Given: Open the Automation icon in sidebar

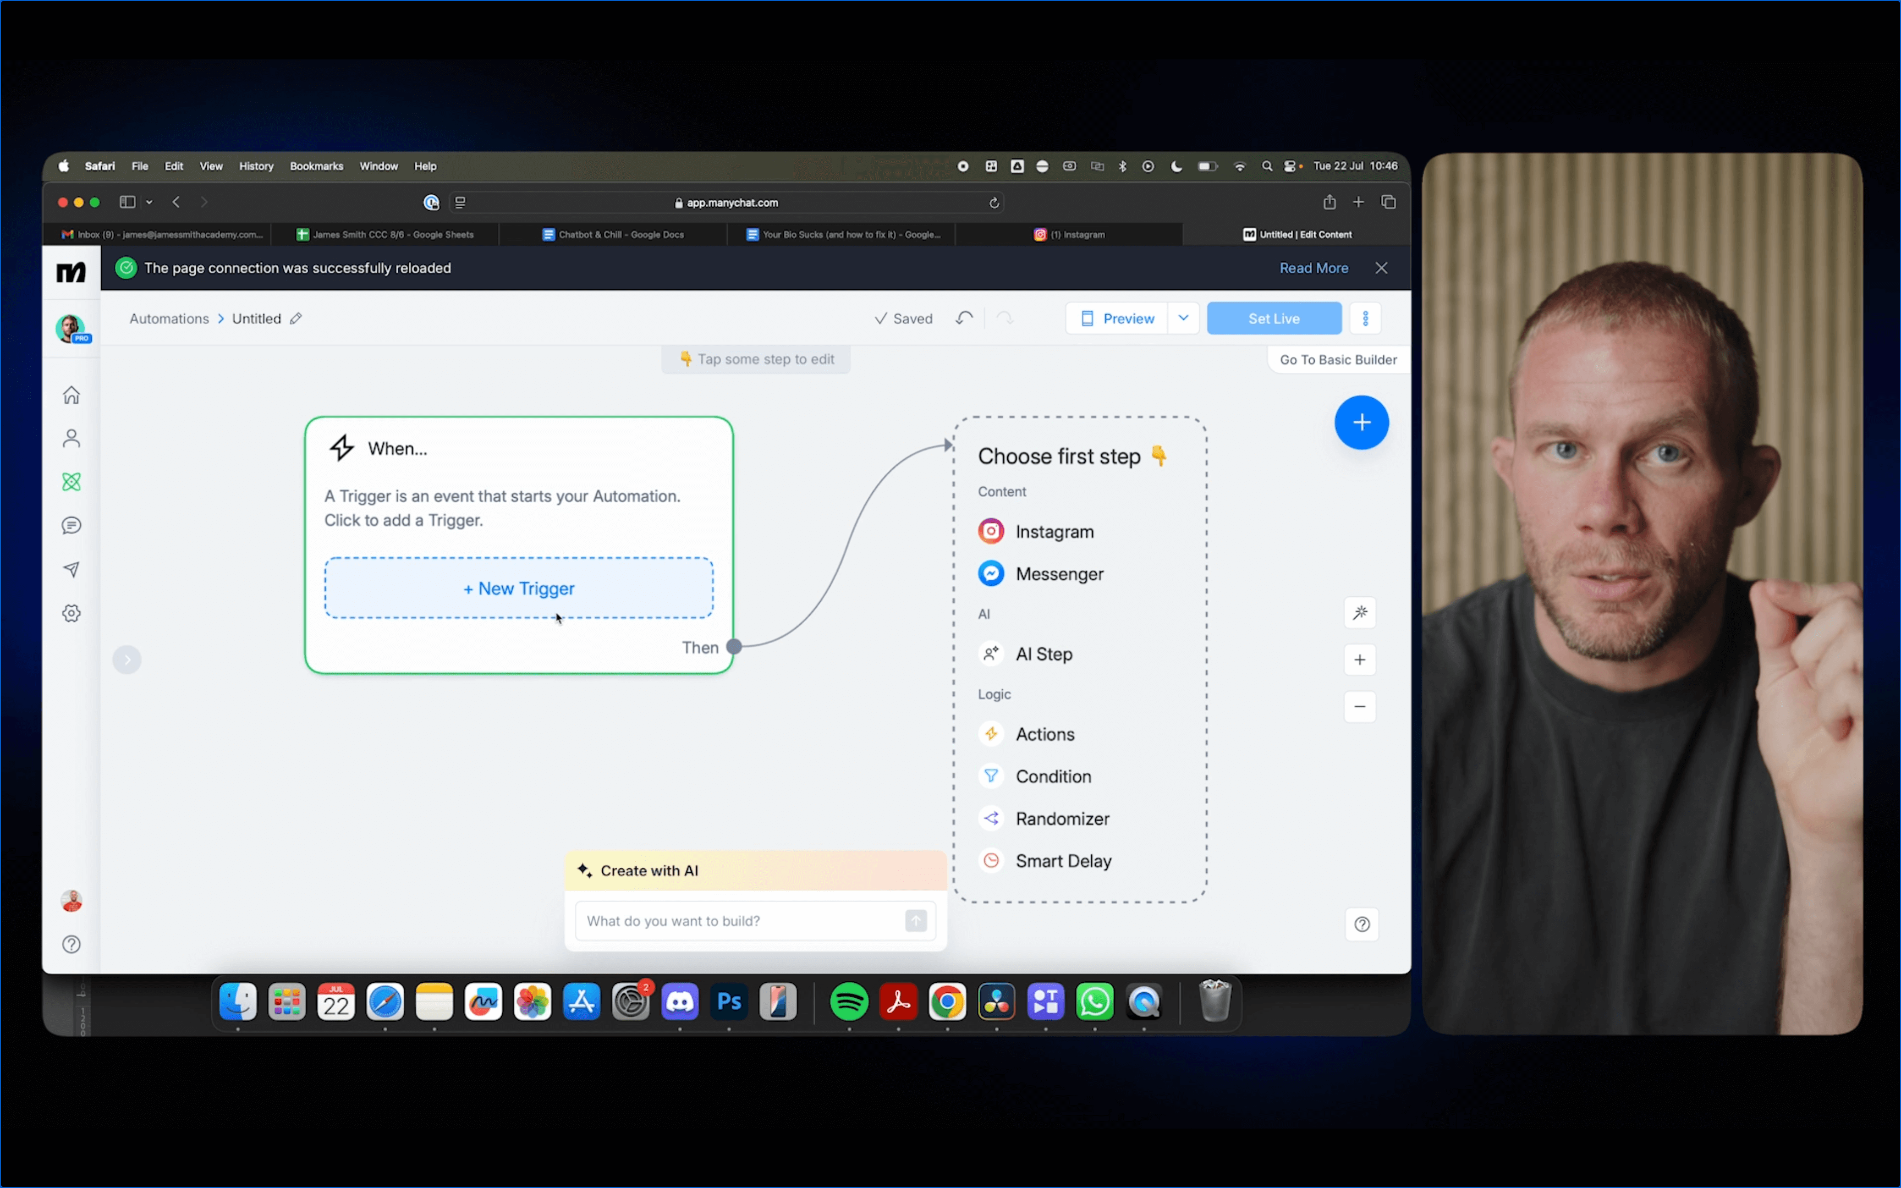Looking at the screenshot, I should point(72,482).
